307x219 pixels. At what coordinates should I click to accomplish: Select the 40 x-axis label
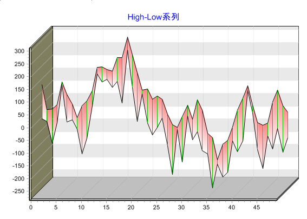point(232,207)
